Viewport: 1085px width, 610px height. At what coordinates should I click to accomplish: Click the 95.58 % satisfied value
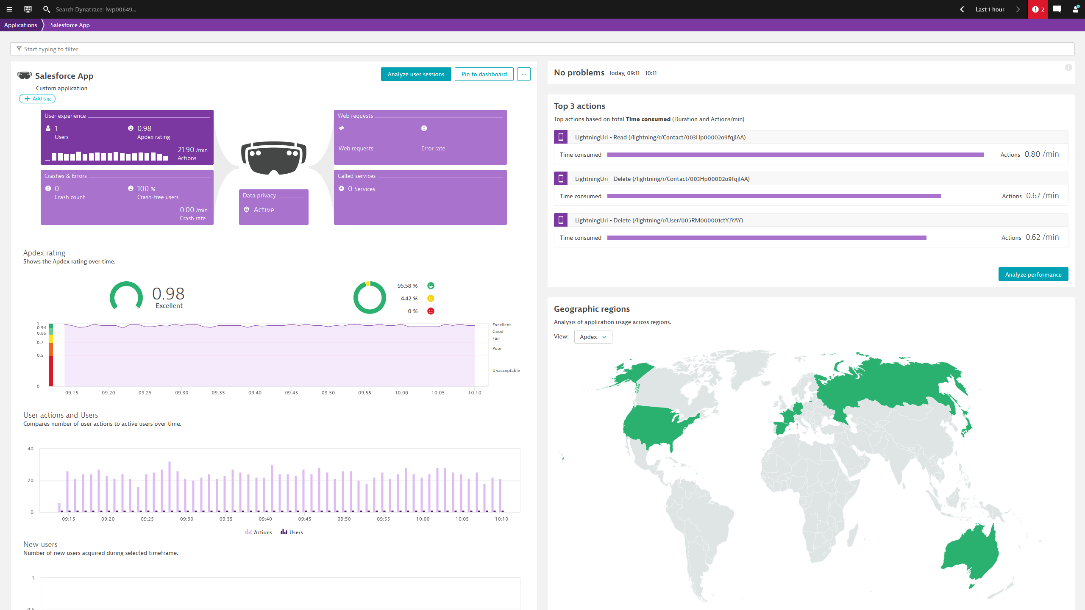pyautogui.click(x=407, y=286)
